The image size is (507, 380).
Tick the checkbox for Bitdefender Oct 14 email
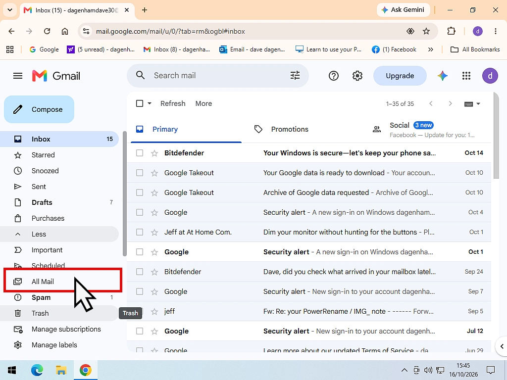(139, 153)
